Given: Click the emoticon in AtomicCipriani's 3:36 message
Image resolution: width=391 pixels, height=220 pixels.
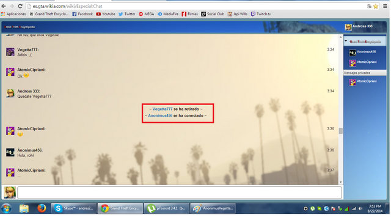Looking at the screenshot, I should pos(20,134).
